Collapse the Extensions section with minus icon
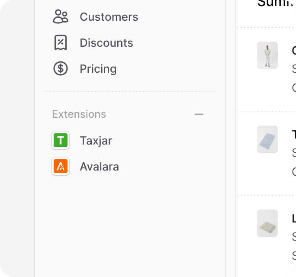 (x=199, y=114)
